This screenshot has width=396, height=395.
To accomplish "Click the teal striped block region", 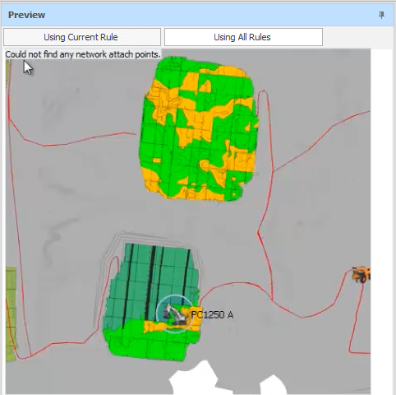I will pyautogui.click(x=154, y=280).
